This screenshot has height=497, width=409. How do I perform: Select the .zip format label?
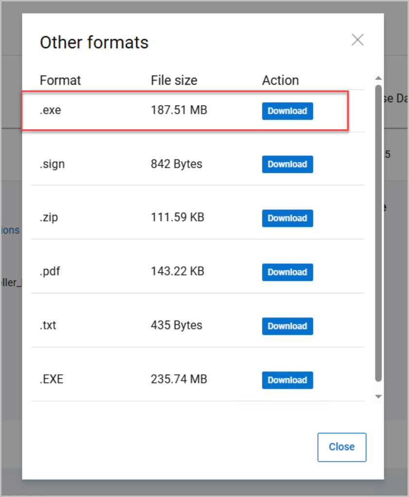tap(49, 218)
